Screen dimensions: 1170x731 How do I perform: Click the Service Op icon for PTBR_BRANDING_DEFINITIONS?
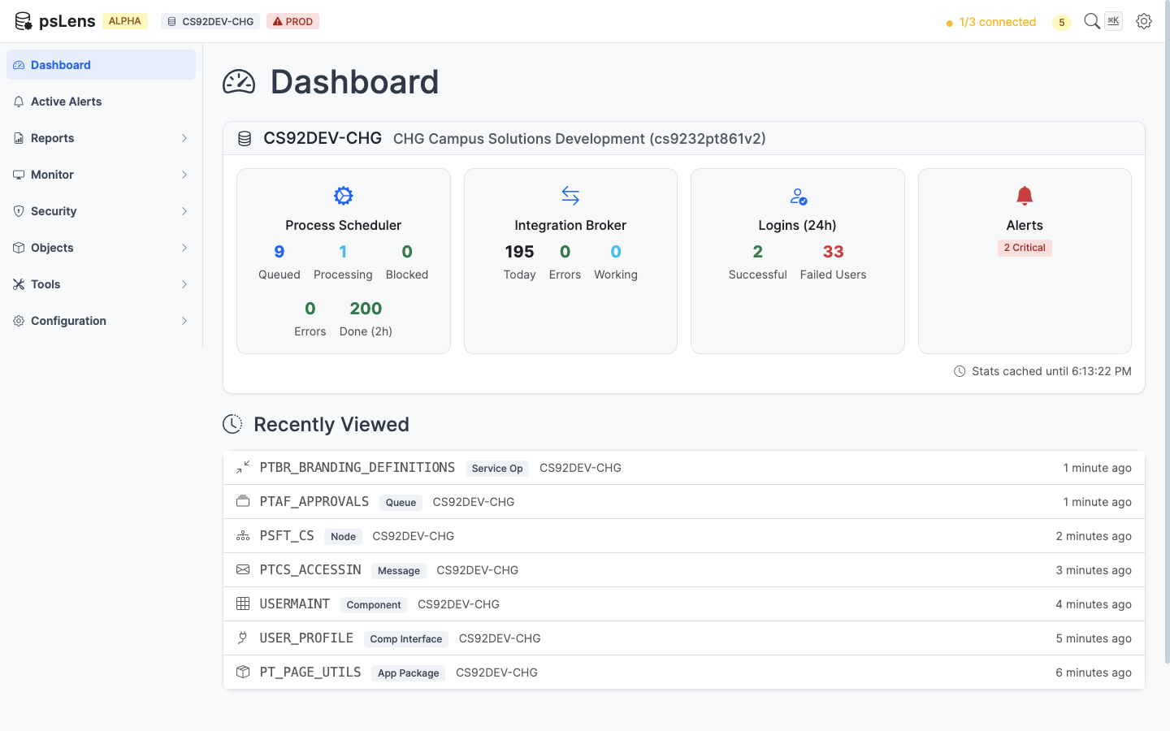tap(243, 468)
